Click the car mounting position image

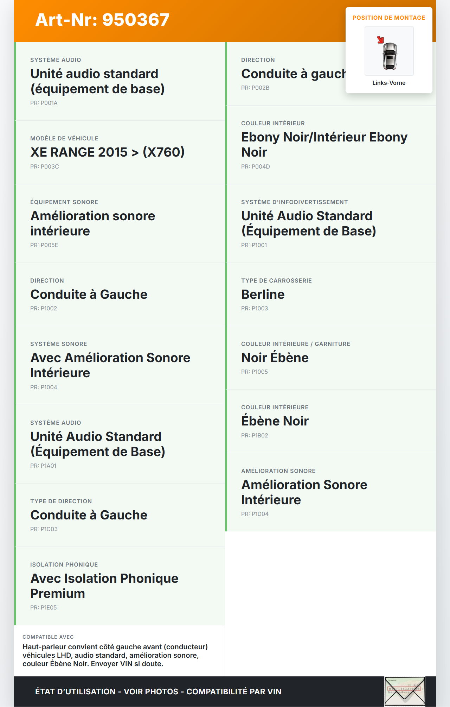(x=389, y=51)
